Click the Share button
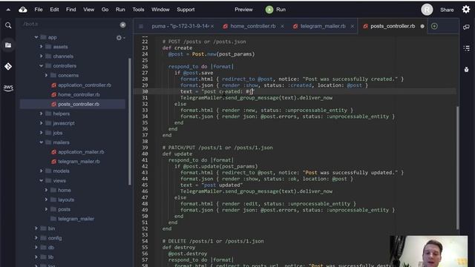475x267 pixels. (447, 10)
